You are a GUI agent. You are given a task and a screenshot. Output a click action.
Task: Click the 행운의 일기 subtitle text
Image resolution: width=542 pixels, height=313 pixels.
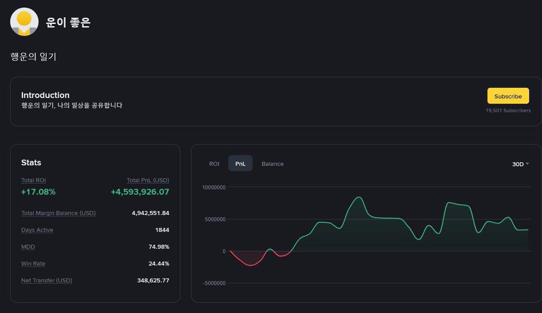(x=33, y=57)
